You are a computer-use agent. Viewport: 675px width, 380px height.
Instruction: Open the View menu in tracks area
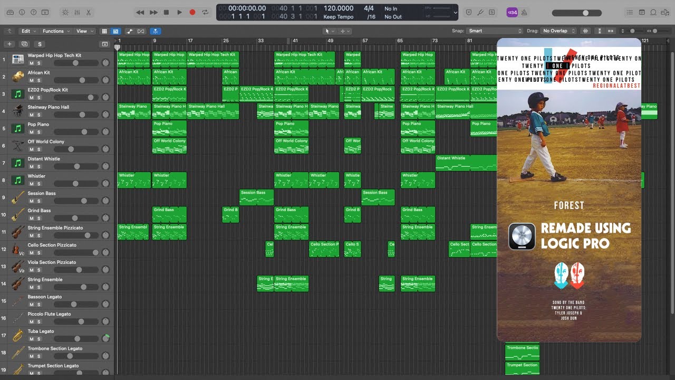(85, 31)
